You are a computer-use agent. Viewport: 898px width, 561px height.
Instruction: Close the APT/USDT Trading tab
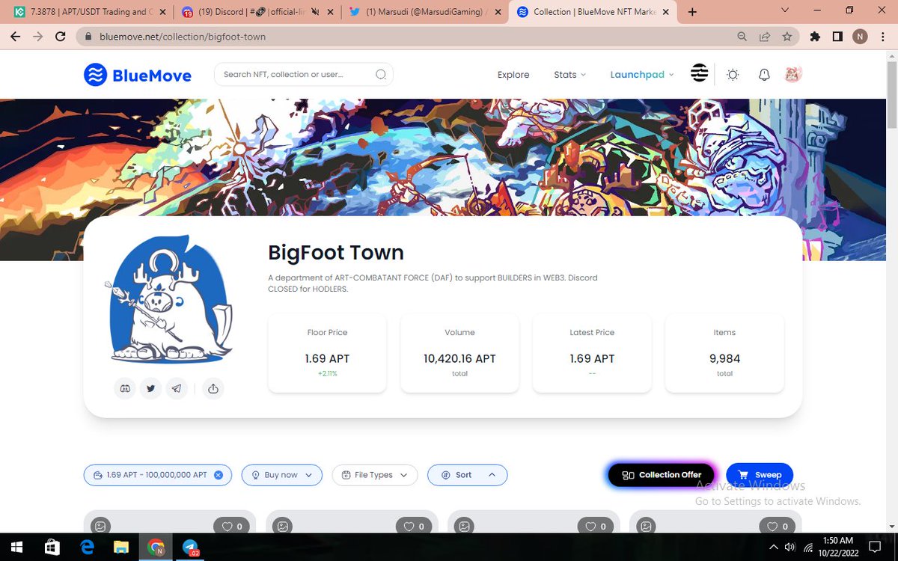[162, 12]
